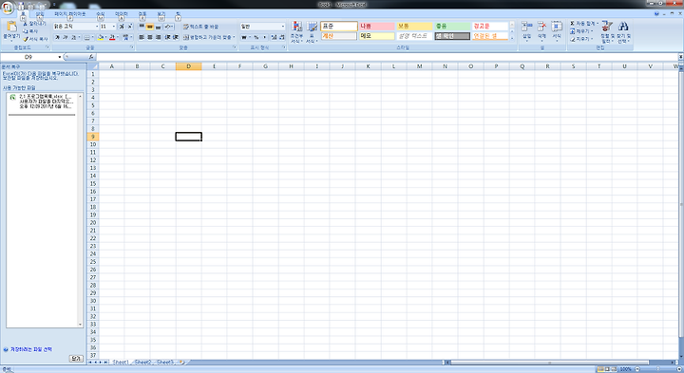
Task: Increase font size with the grow-font icon
Action: 122,27
